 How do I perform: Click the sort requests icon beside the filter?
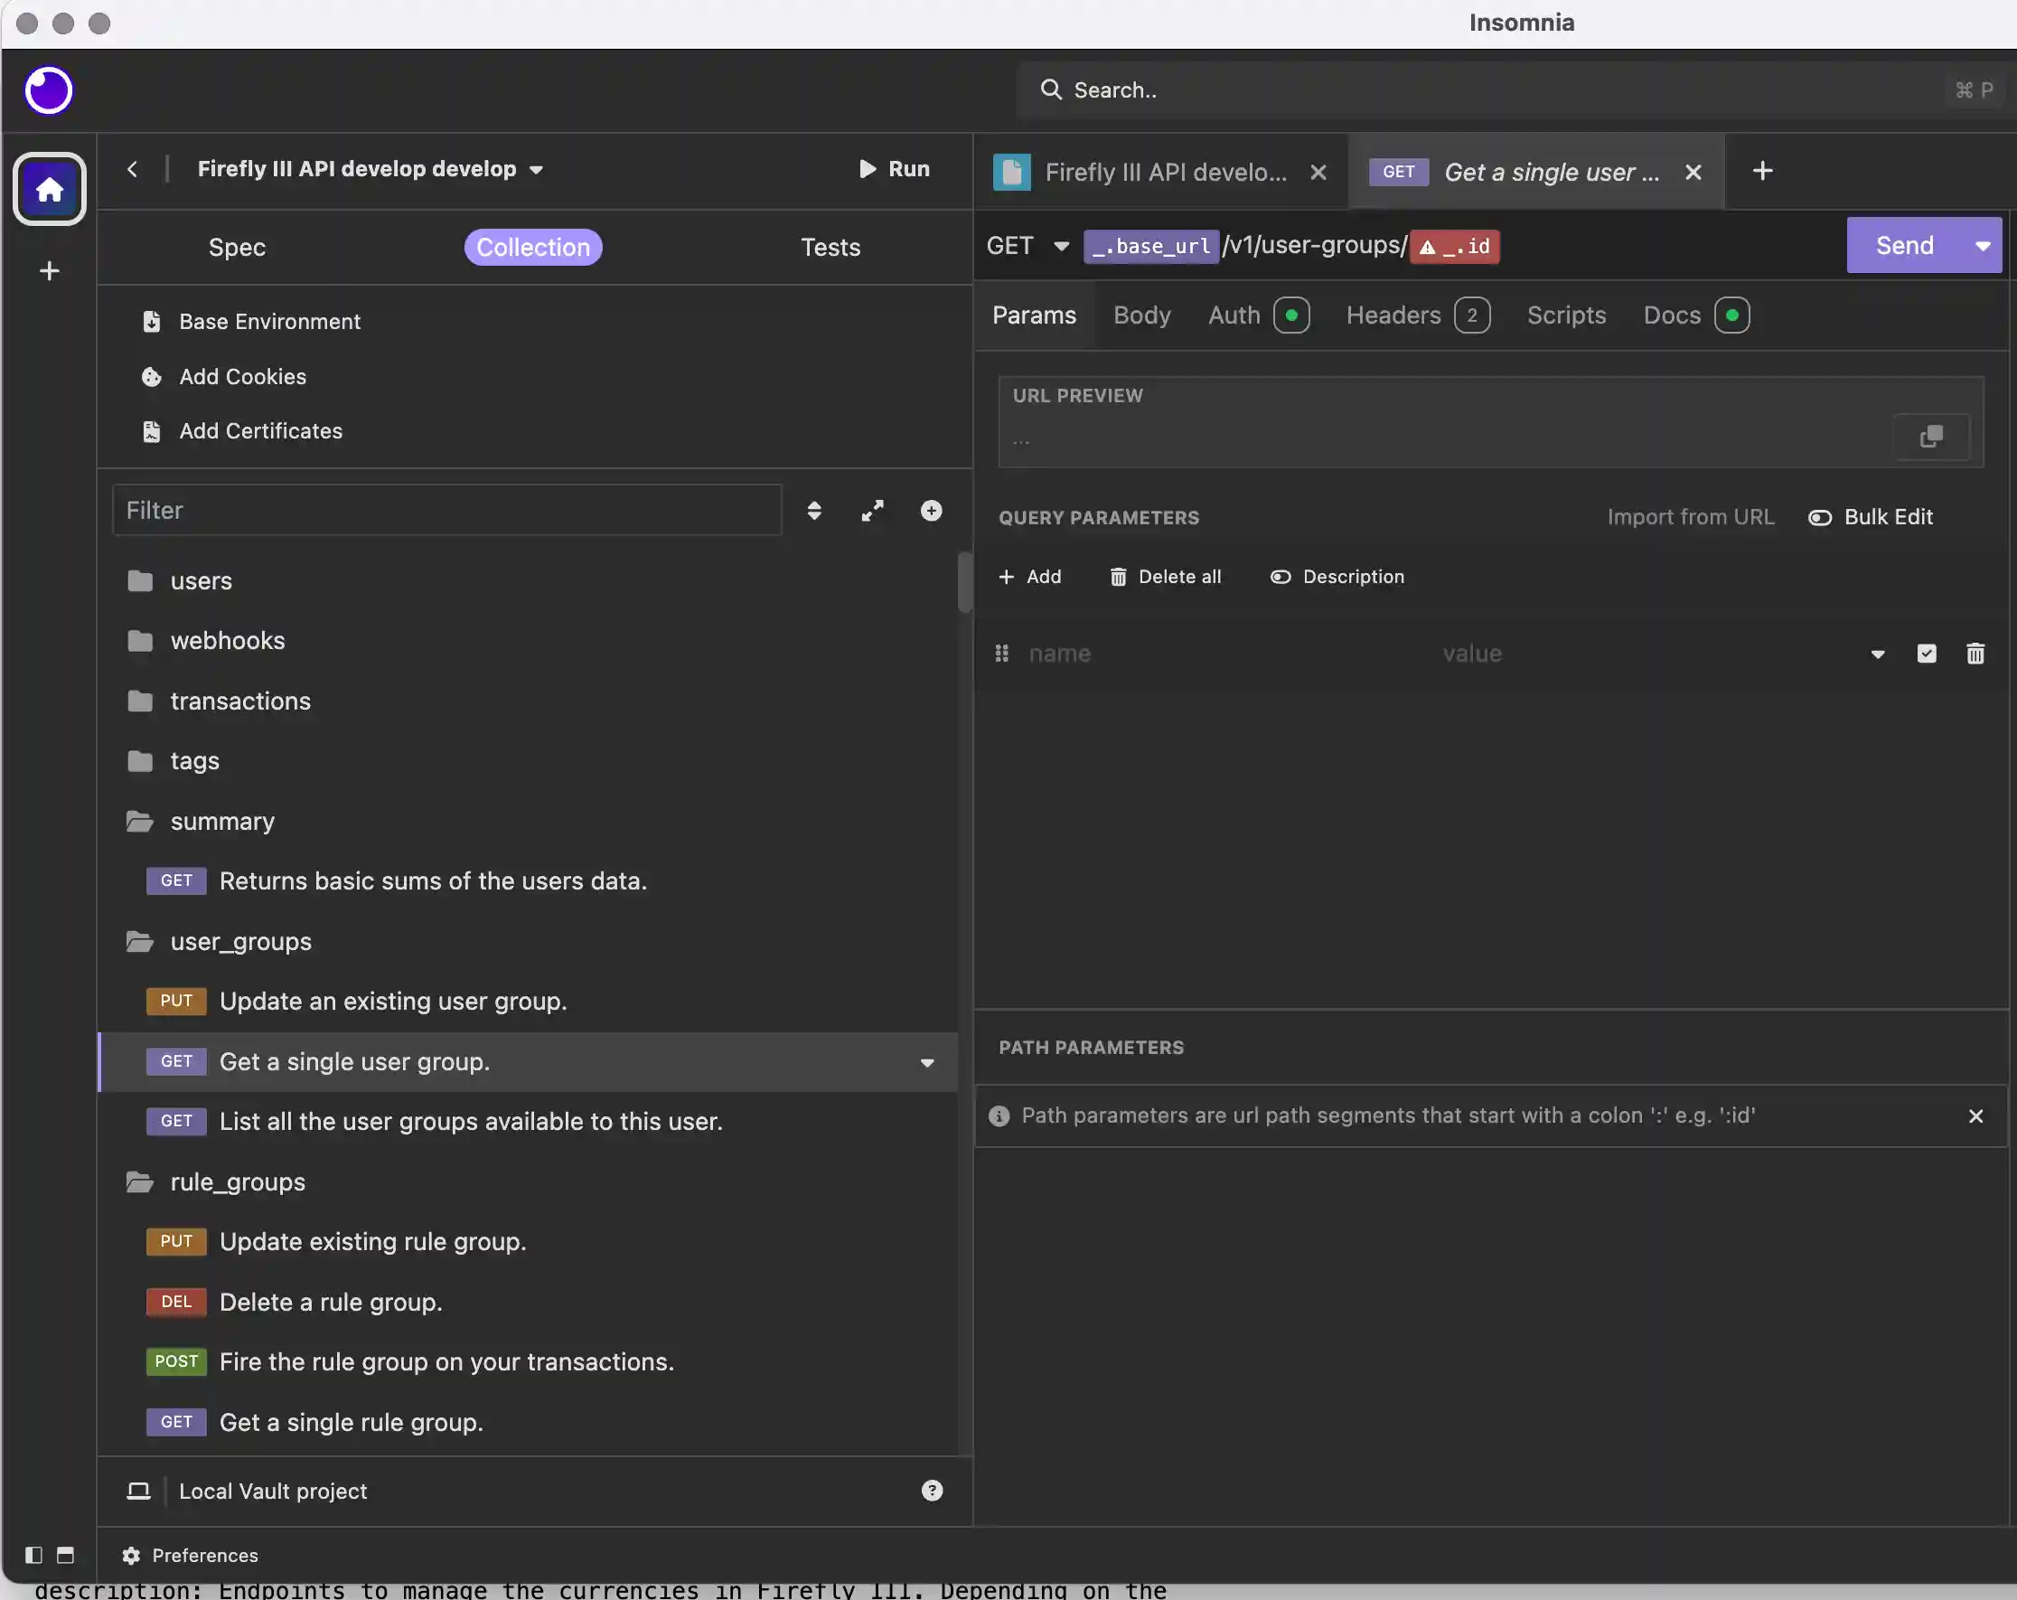click(814, 511)
